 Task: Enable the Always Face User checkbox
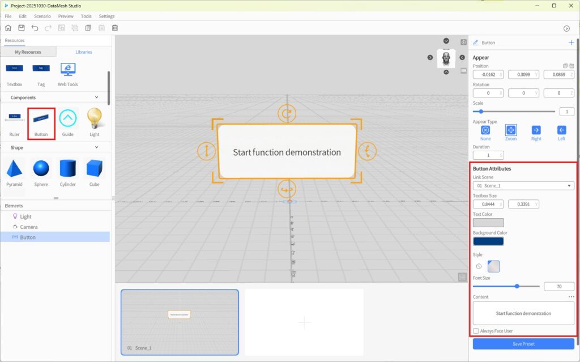pos(476,331)
